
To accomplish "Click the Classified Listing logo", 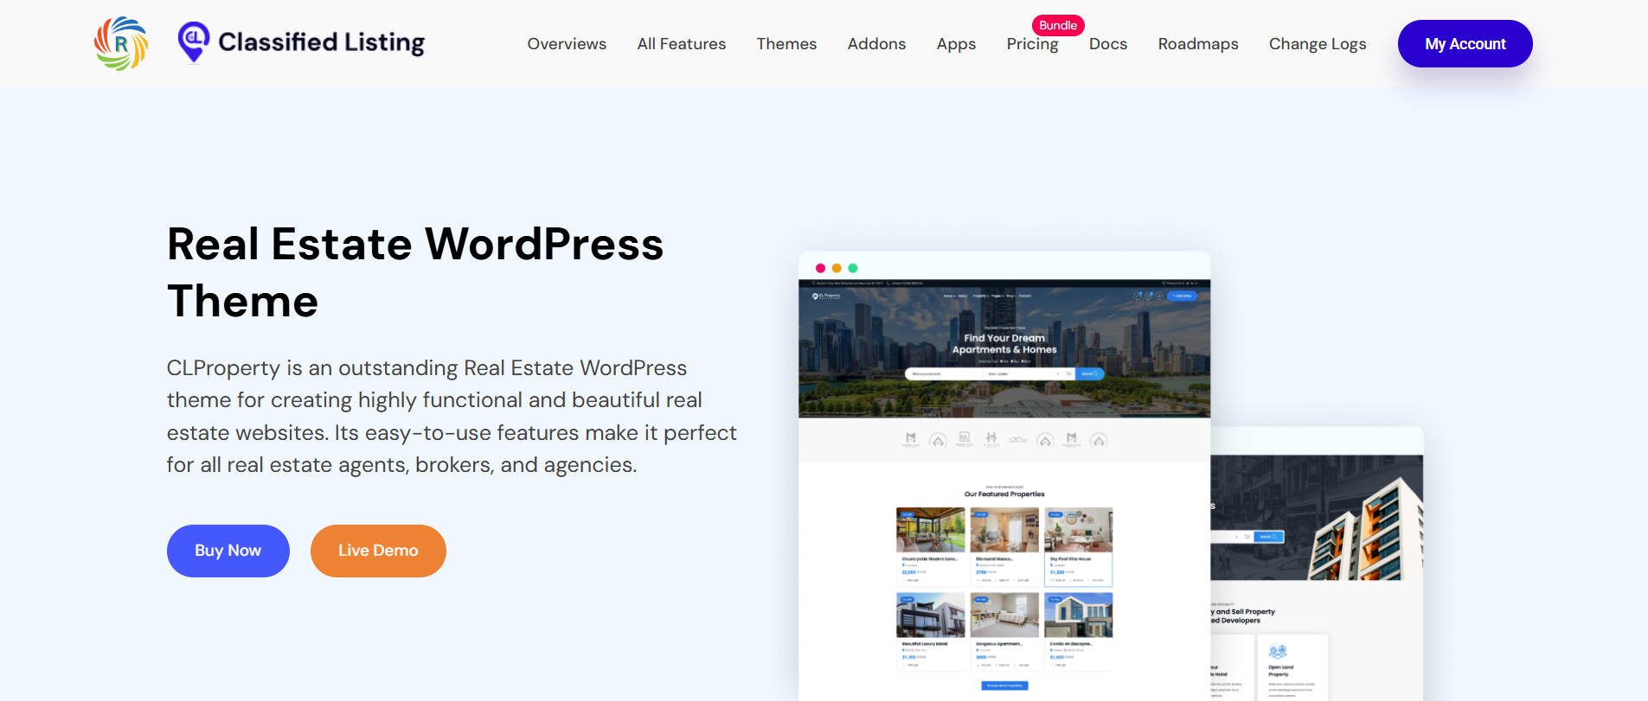I will [x=301, y=42].
